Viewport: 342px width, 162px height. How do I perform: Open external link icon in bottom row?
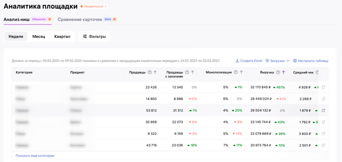[323, 145]
